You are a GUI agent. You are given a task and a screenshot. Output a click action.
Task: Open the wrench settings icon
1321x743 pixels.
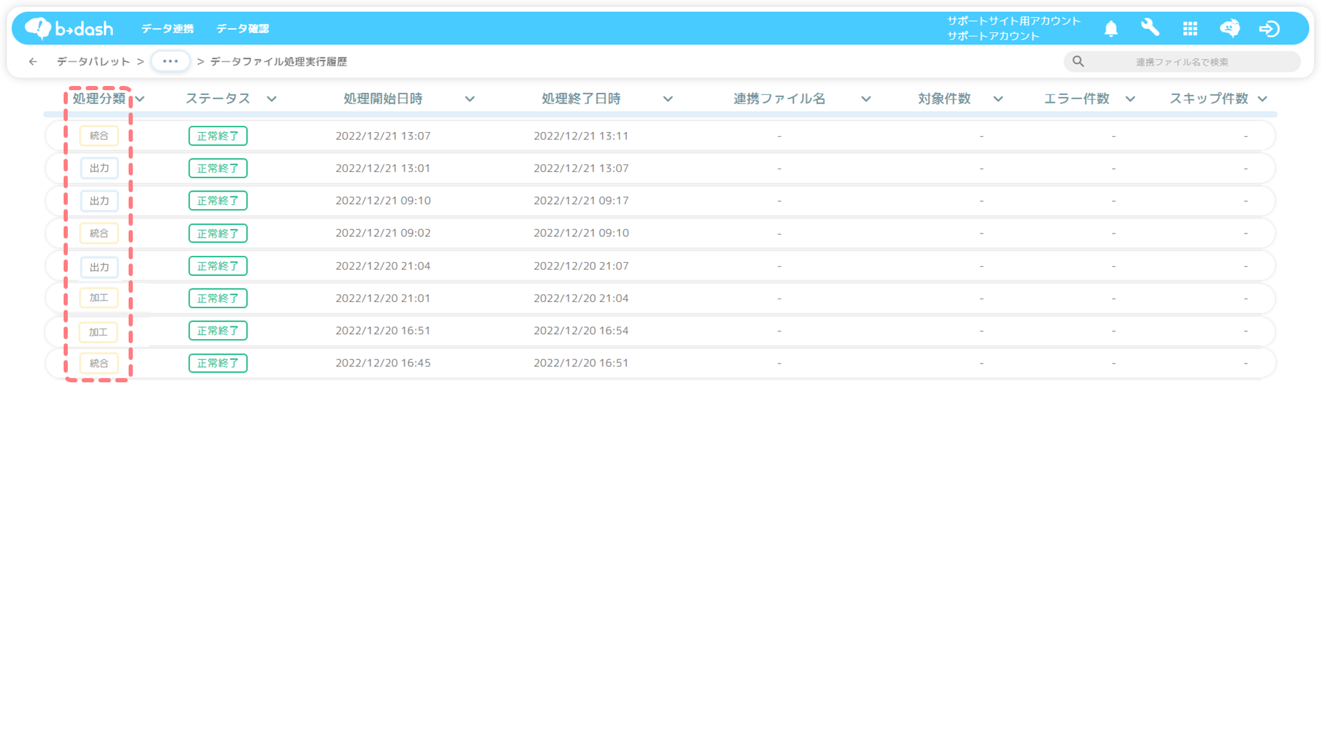click(1150, 28)
